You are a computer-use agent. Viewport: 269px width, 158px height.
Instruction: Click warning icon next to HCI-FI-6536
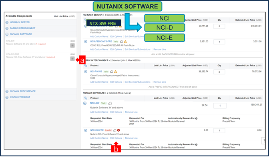tap(115, 72)
